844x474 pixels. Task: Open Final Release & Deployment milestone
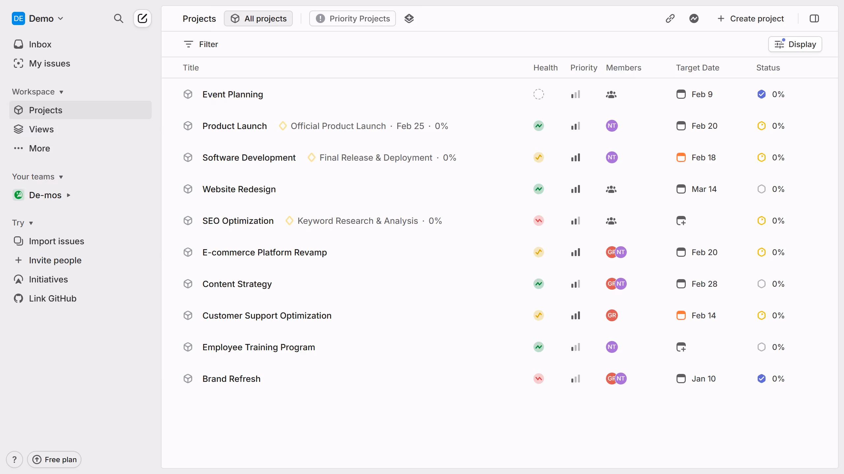pos(376,158)
